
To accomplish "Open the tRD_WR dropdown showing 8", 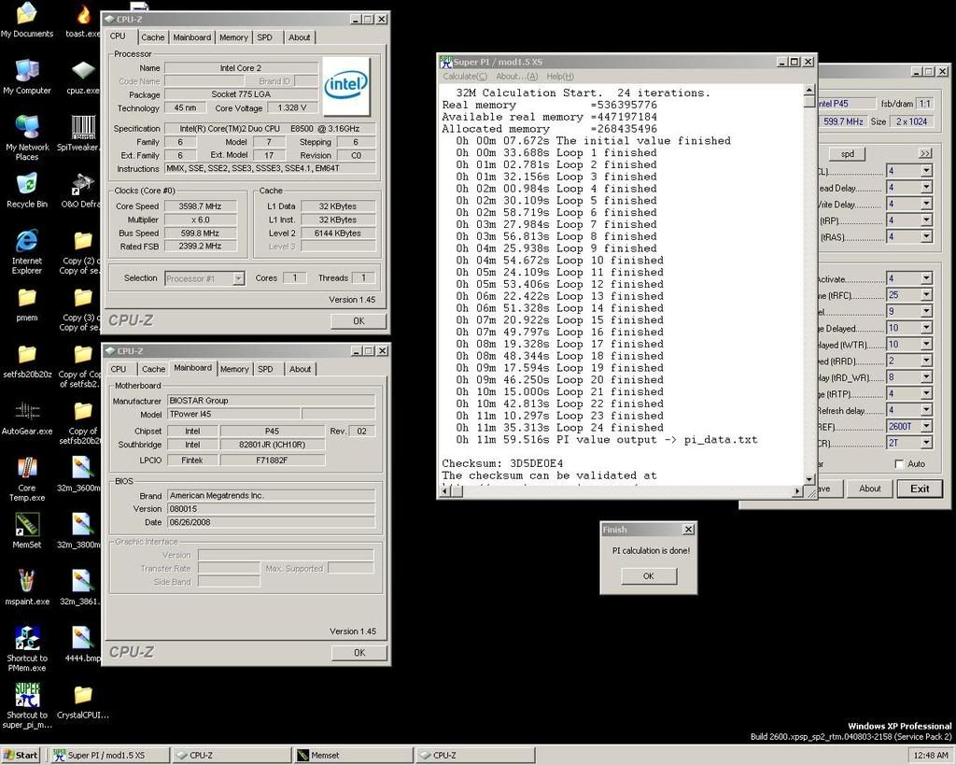I will (x=926, y=377).
